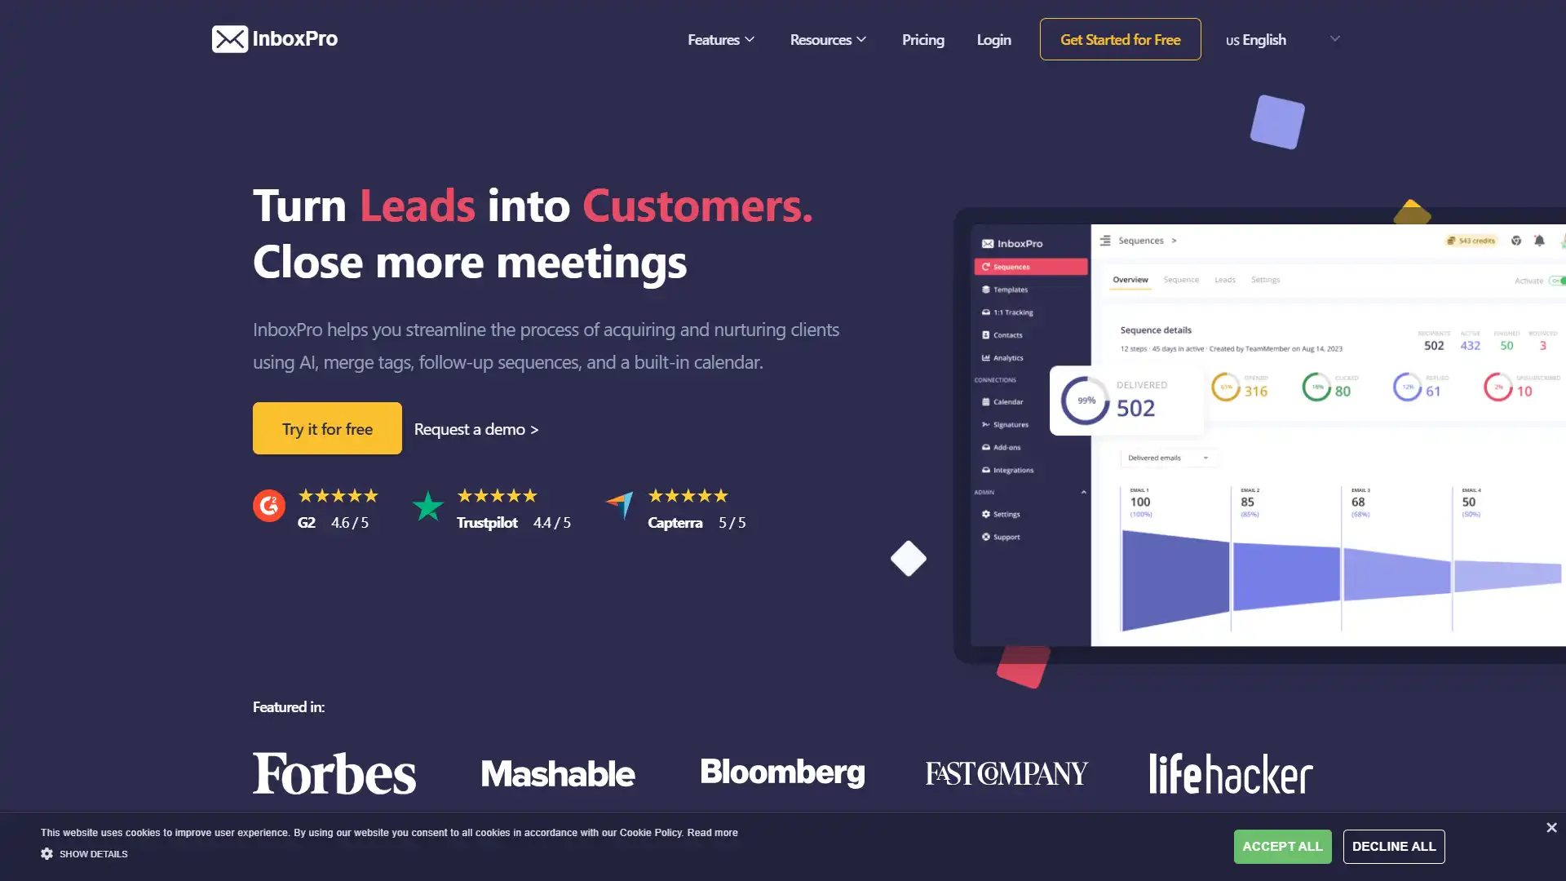Click the Overview sequence tab
The image size is (1566, 881).
tap(1130, 280)
